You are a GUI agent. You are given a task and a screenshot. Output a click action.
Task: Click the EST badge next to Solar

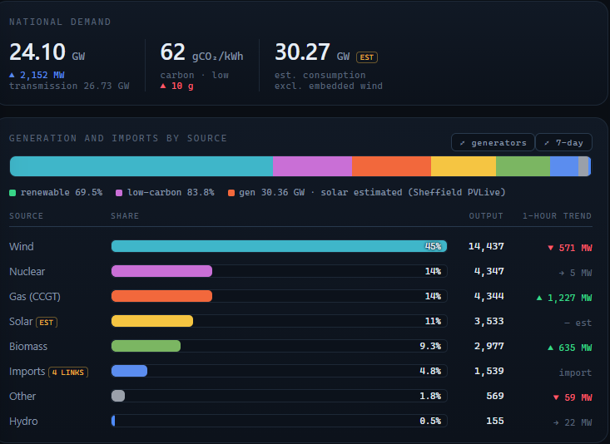pos(47,323)
